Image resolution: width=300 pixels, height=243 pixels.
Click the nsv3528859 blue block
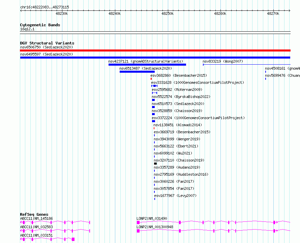tap(153, 114)
